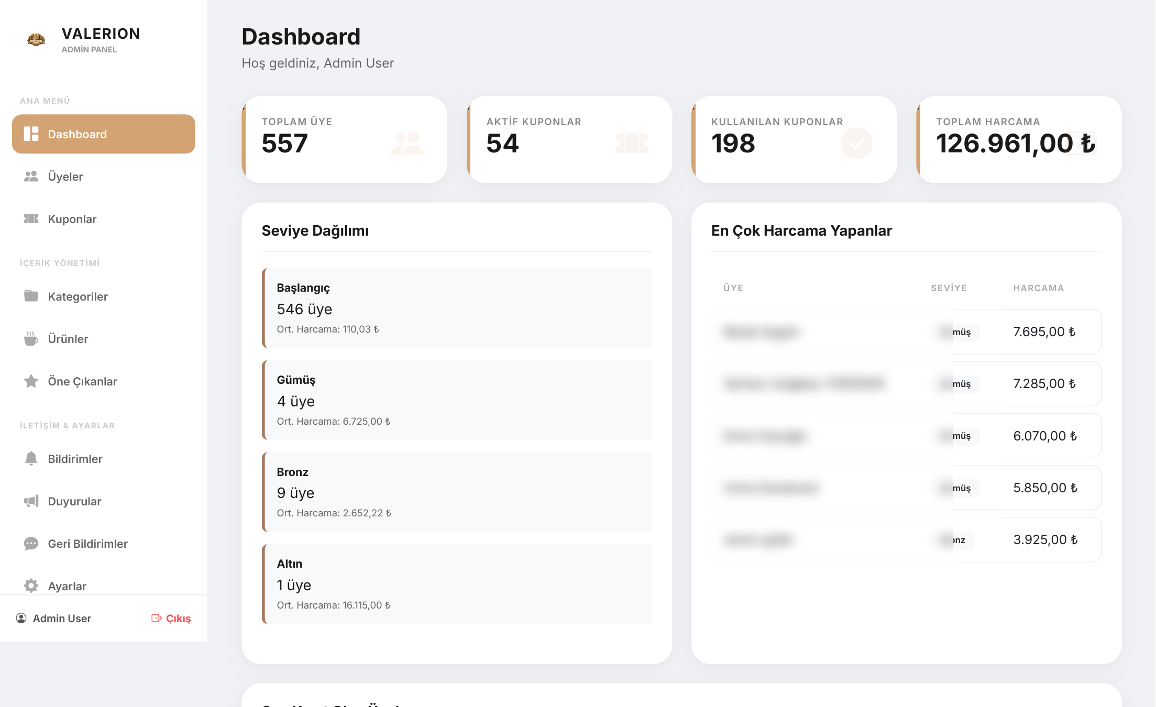This screenshot has height=707, width=1156.
Task: Open the Bildirimler menu entry
Action: point(104,459)
